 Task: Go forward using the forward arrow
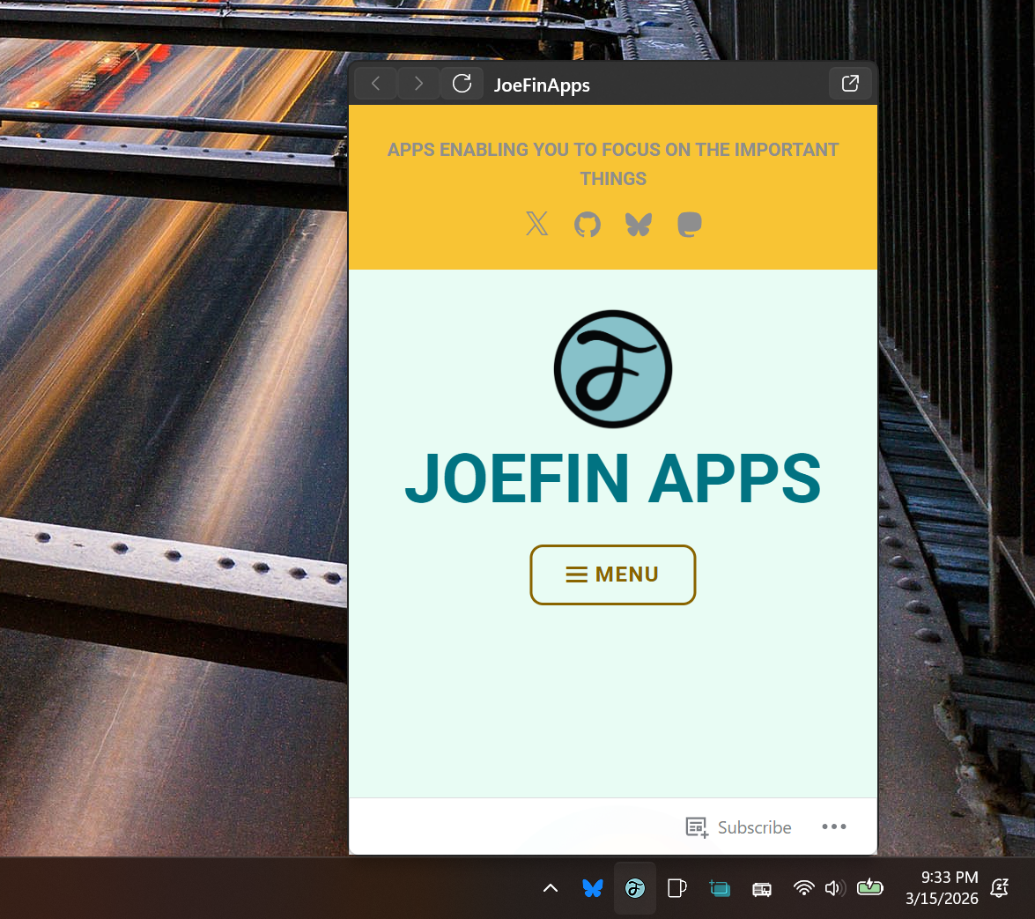coord(418,84)
